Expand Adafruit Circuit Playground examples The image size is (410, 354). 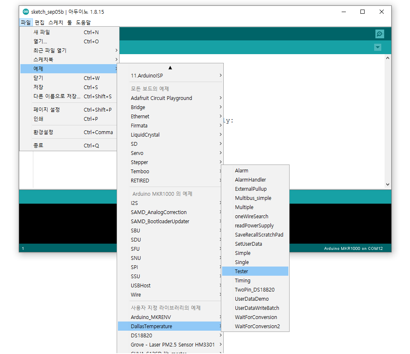[x=170, y=98]
